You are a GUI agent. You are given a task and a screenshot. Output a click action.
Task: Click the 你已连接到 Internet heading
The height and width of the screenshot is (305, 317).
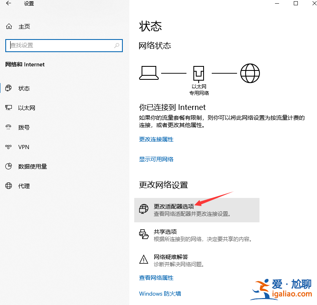pos(172,107)
